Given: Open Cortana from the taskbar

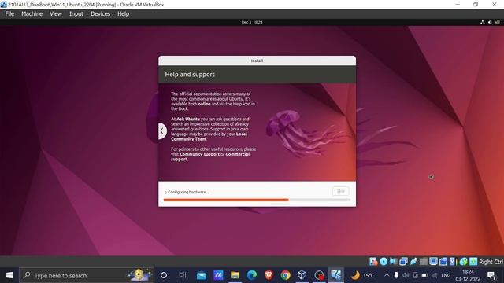Looking at the screenshot, I should (164, 275).
